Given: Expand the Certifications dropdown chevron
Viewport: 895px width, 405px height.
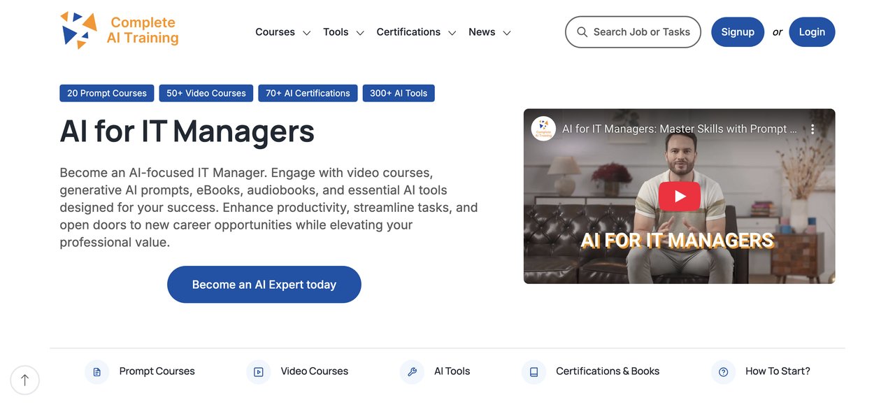Looking at the screenshot, I should [452, 33].
